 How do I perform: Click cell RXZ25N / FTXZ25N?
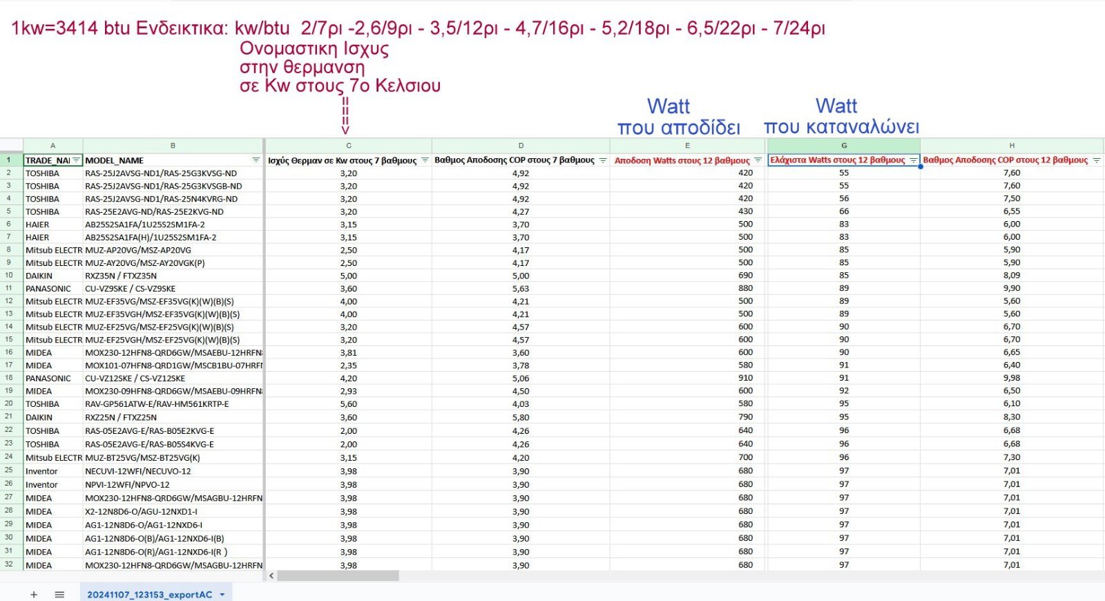(x=173, y=417)
